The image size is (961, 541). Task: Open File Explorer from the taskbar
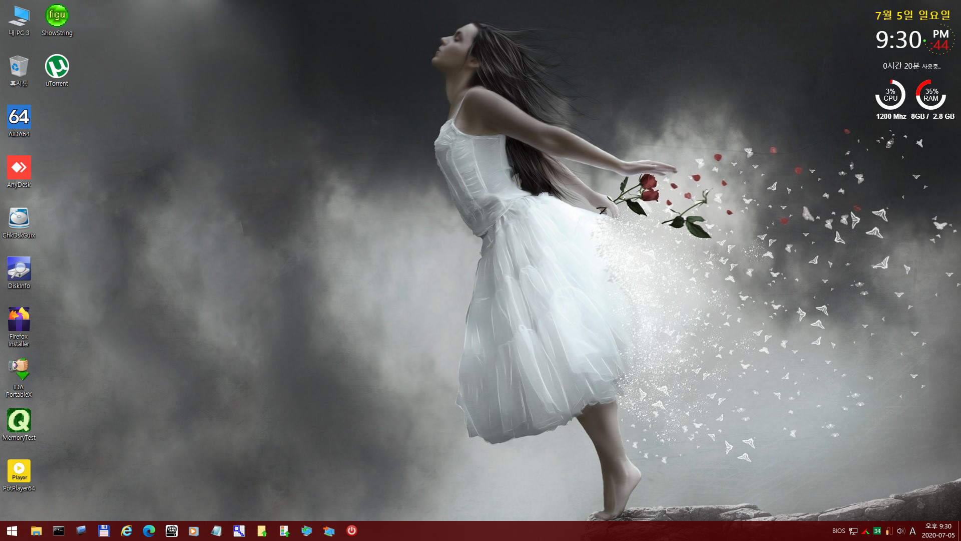point(36,531)
